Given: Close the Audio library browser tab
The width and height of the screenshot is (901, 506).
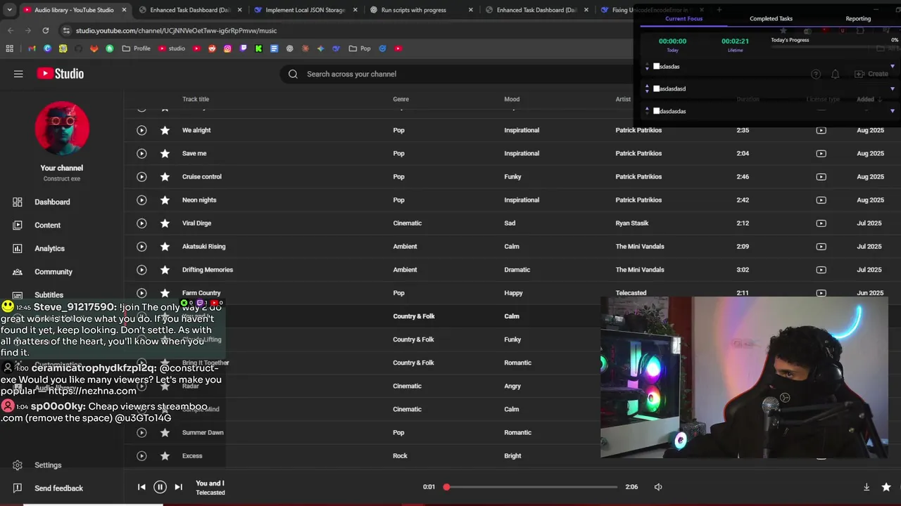Looking at the screenshot, I should [124, 10].
